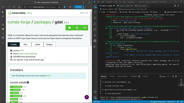Open notebook toolbar more actions
The width and height of the screenshot is (184, 103).
click(x=160, y=12)
